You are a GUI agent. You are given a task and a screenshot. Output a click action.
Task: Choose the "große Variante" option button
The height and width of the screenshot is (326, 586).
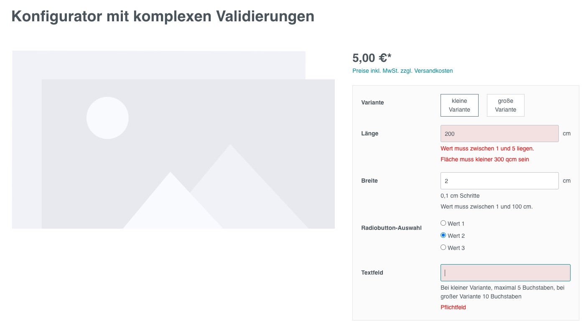pyautogui.click(x=505, y=105)
